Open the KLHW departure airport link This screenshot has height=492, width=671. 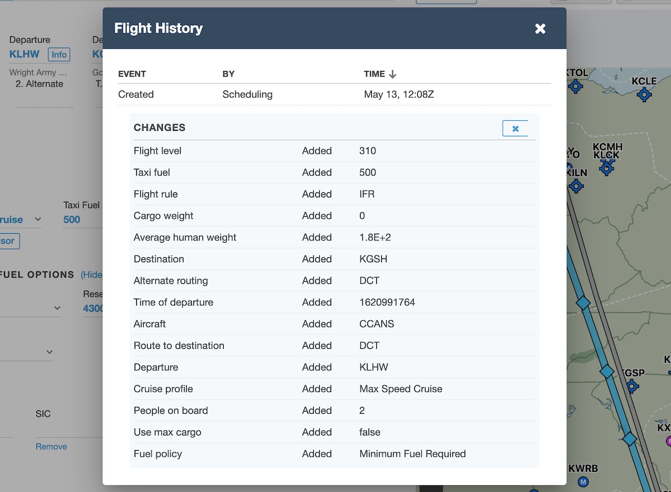(25, 54)
